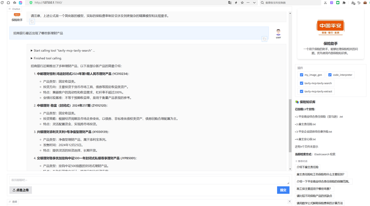
Task: Click the Chatbot label tab
Action: coord(15,9)
